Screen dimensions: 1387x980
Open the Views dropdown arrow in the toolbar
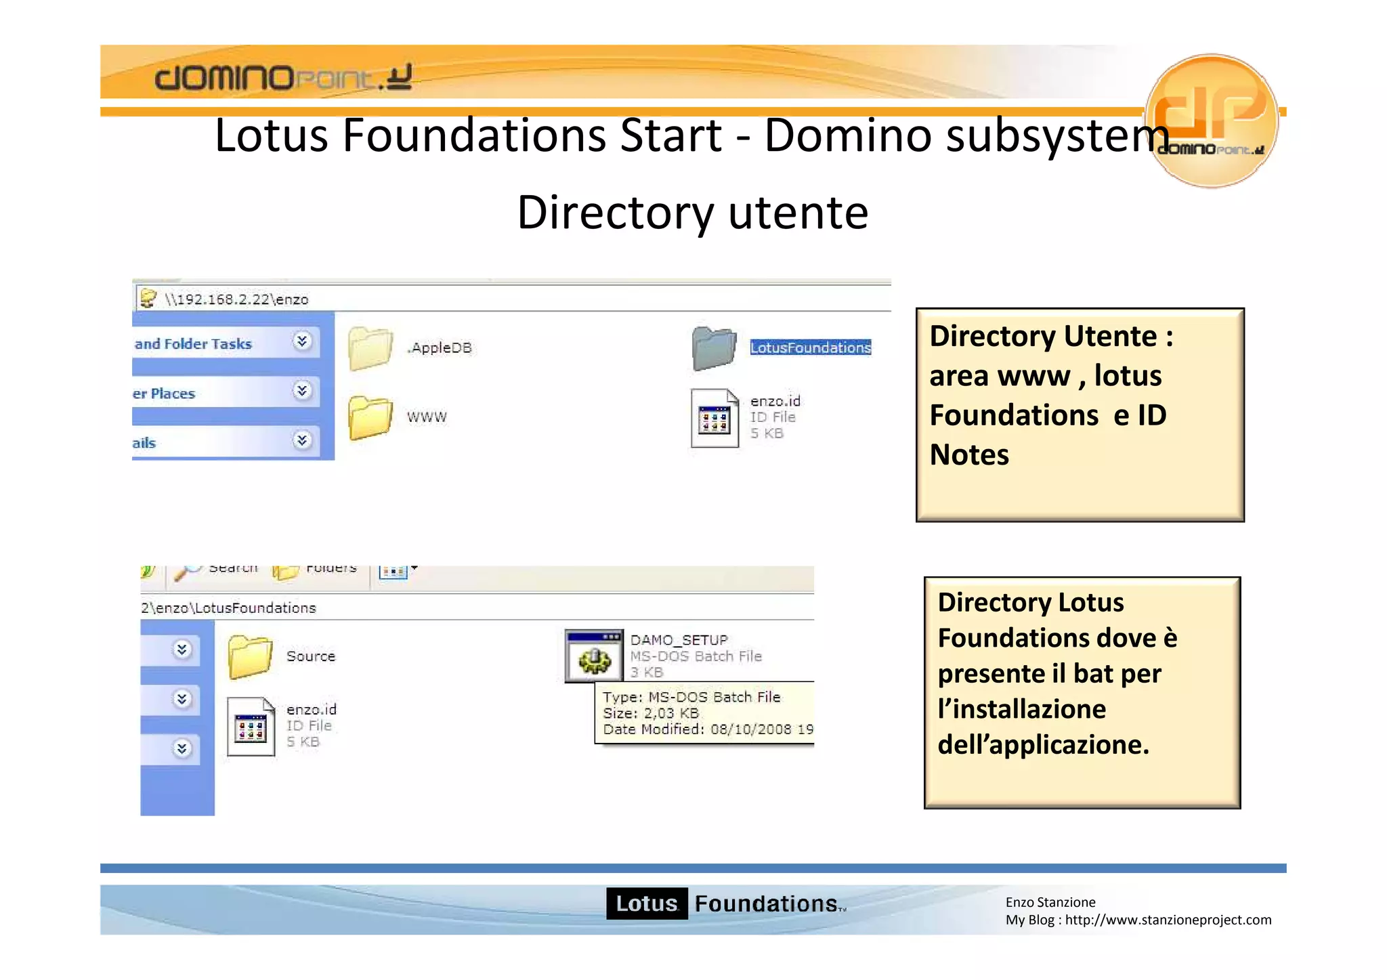coord(414,569)
